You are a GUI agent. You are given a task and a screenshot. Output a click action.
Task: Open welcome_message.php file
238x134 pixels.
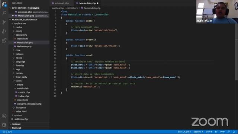point(29,104)
